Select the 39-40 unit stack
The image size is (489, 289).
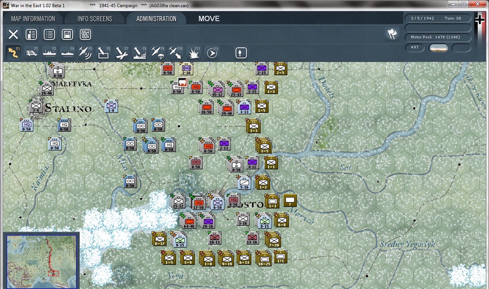(x=226, y=107)
